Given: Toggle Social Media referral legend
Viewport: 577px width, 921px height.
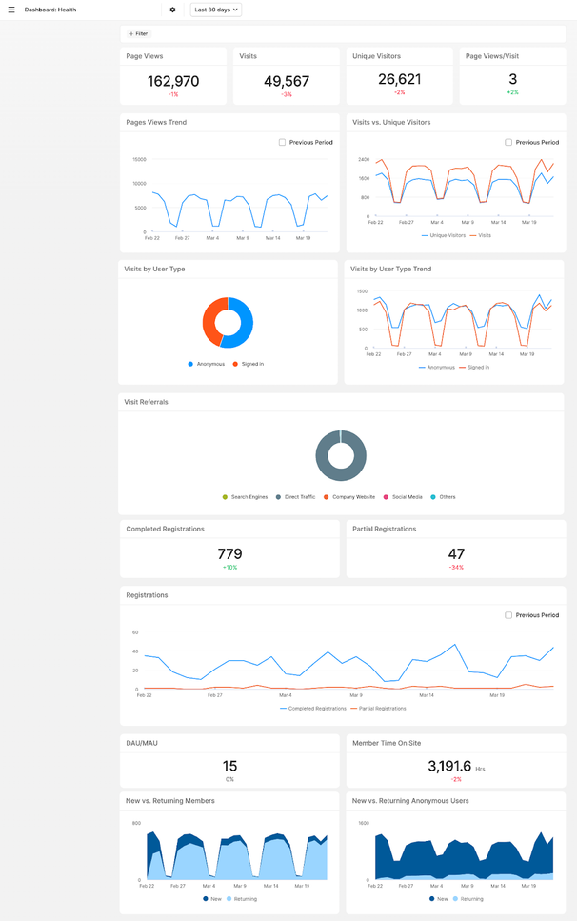Looking at the screenshot, I should [x=403, y=497].
